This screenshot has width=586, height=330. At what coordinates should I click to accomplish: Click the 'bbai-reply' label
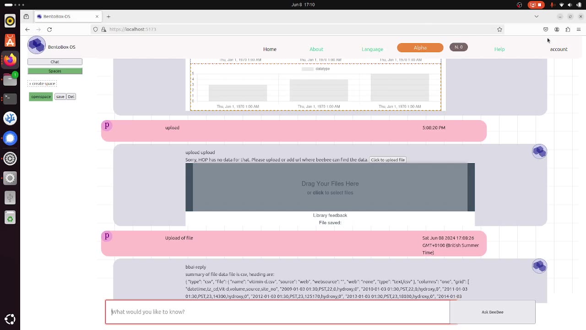(195, 267)
